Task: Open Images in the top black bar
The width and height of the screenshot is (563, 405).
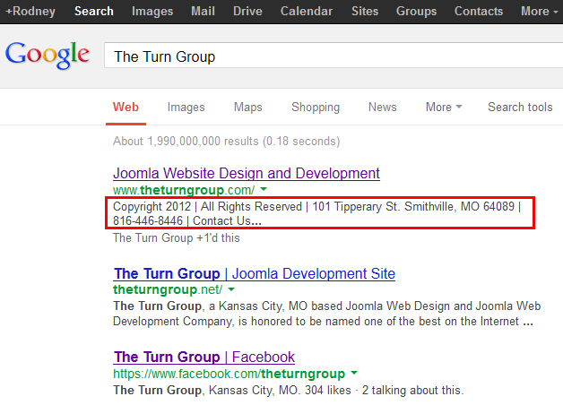Action: coord(152,11)
